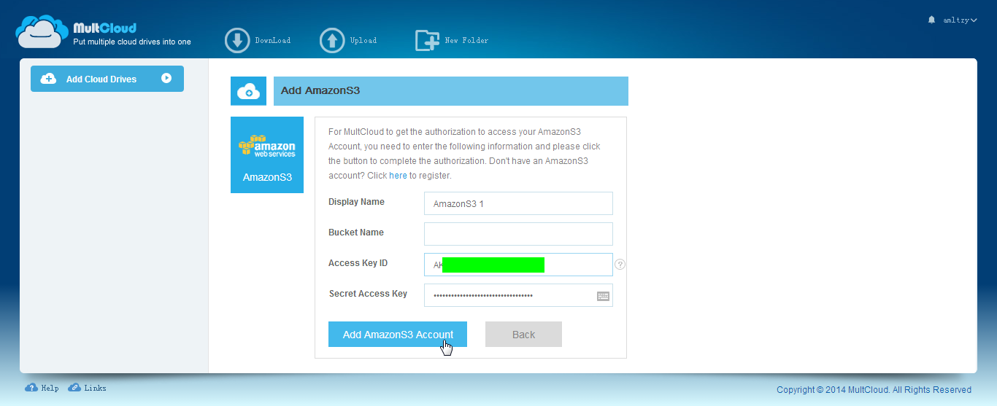Open the notification bell
The width and height of the screenshot is (997, 406).
click(x=931, y=20)
